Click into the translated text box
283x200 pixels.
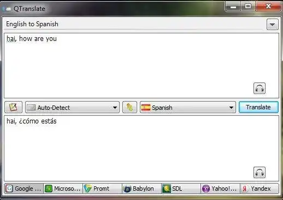pyautogui.click(x=141, y=149)
